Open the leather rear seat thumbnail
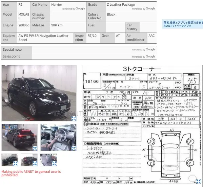This screenshot has height=187, width=203. (x=48, y=160)
